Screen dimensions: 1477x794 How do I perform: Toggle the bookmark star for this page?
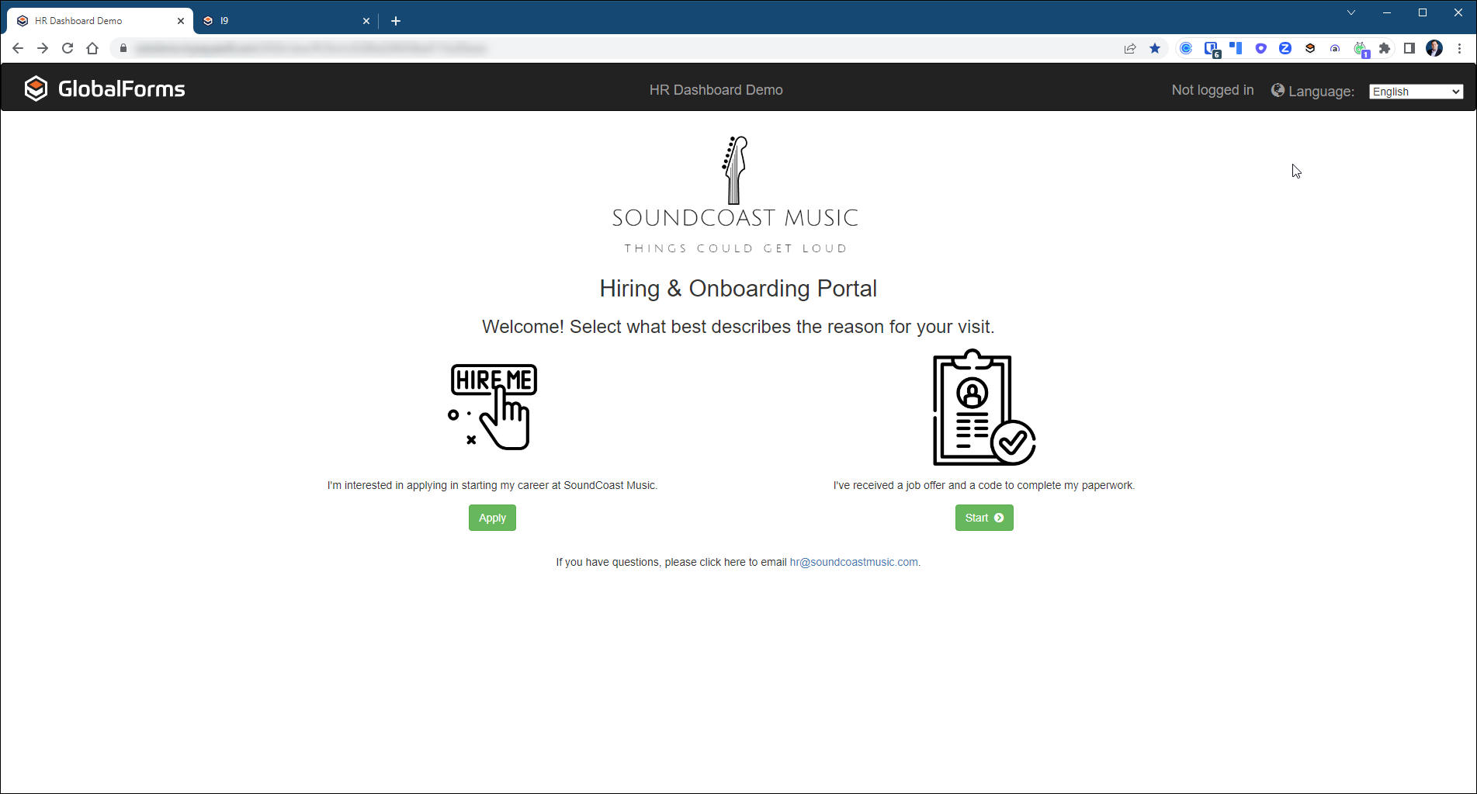(x=1155, y=48)
